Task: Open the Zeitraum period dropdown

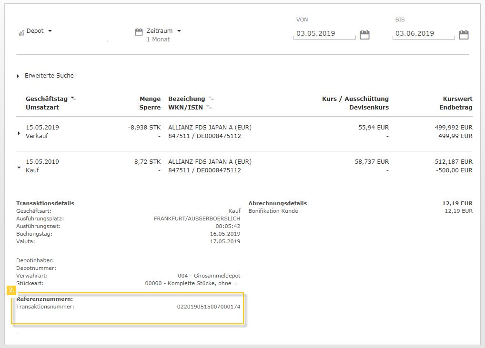Action: point(179,31)
